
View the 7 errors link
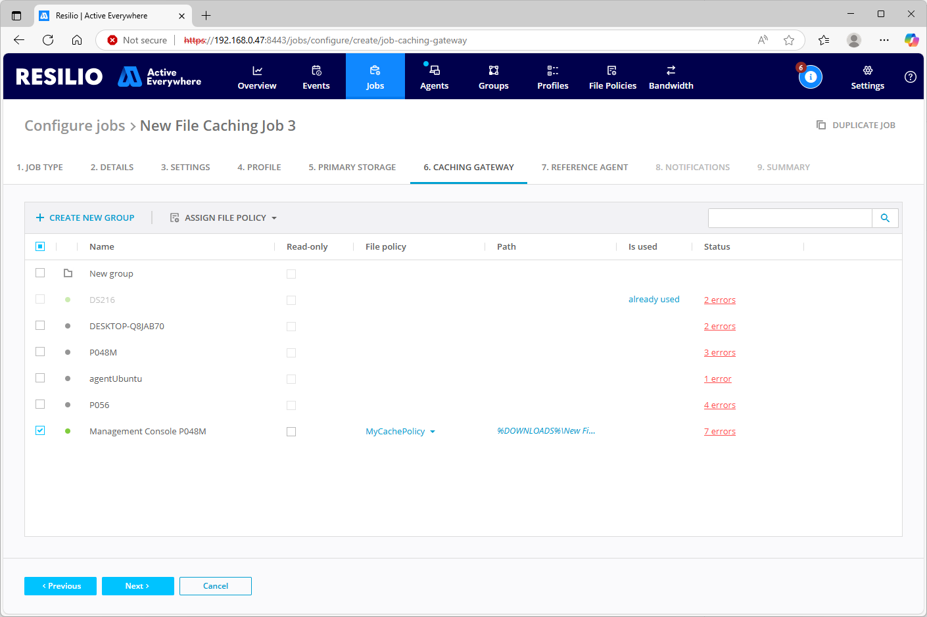tap(719, 432)
